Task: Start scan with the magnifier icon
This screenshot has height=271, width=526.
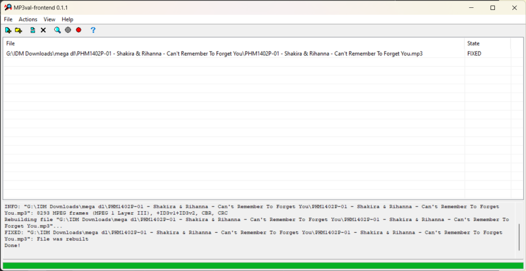Action: point(57,30)
